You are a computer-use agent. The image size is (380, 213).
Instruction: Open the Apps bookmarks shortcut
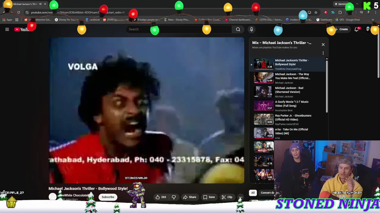(x=7, y=20)
